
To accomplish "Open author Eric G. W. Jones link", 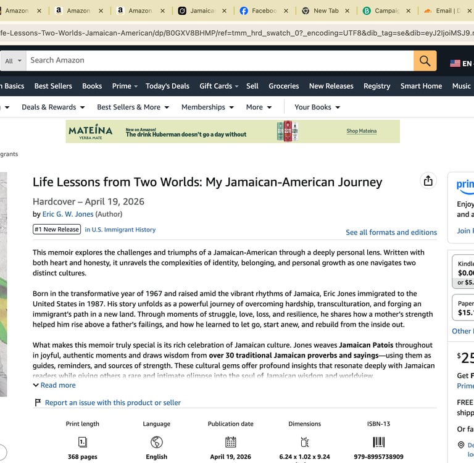I will click(x=68, y=214).
